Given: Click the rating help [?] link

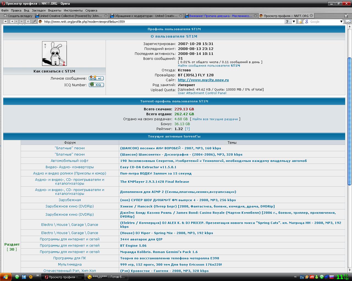Looking at the screenshot, I should coord(187,129).
